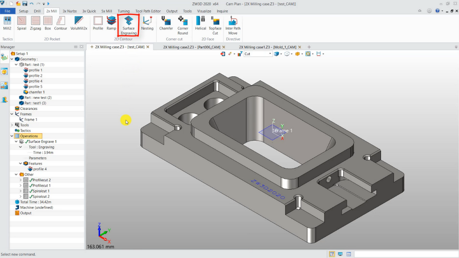Select the Output item in Manager tree
Screen dimensions: 459x258
[x=26, y=213]
